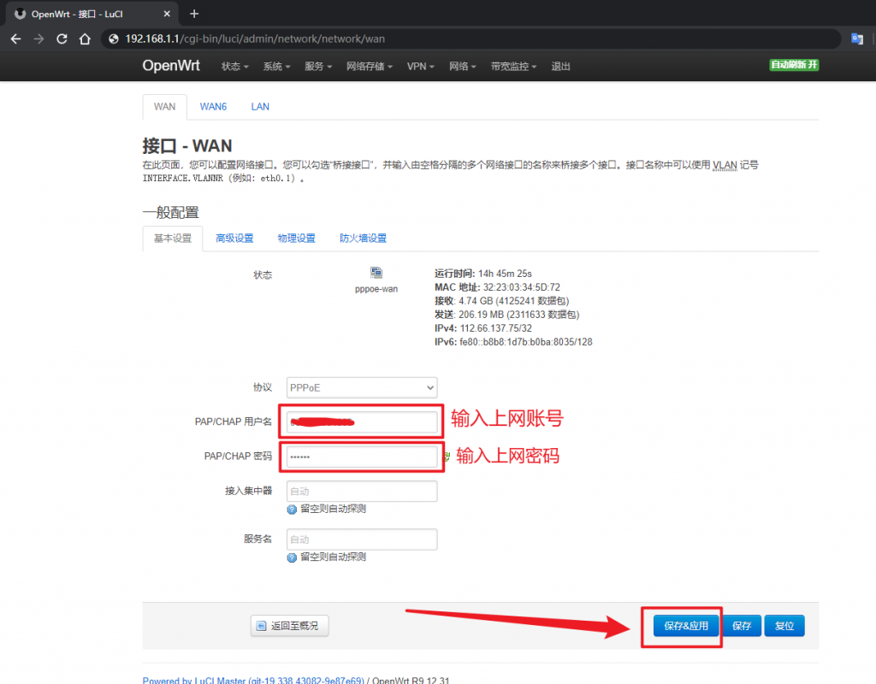Screen dimensions: 876x684
Task: Switch to the LAN tab
Action: (260, 107)
